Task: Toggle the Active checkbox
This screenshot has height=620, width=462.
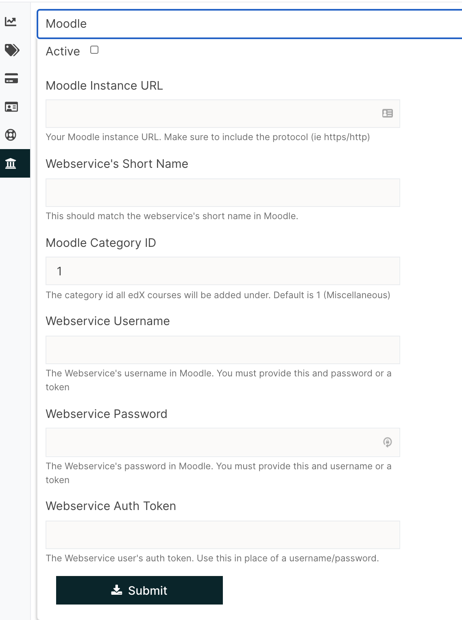Action: click(x=94, y=50)
